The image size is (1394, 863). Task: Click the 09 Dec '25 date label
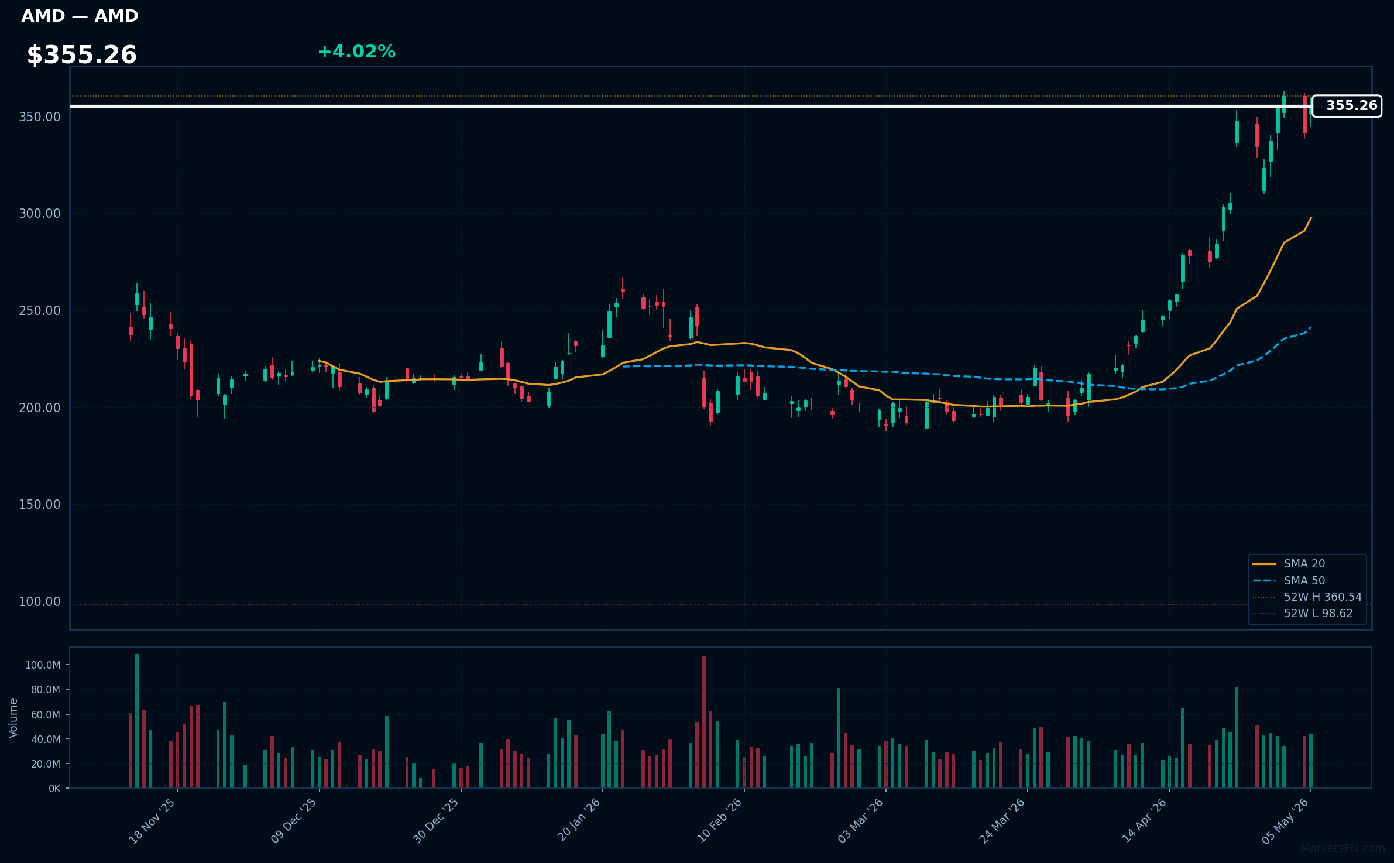294,821
